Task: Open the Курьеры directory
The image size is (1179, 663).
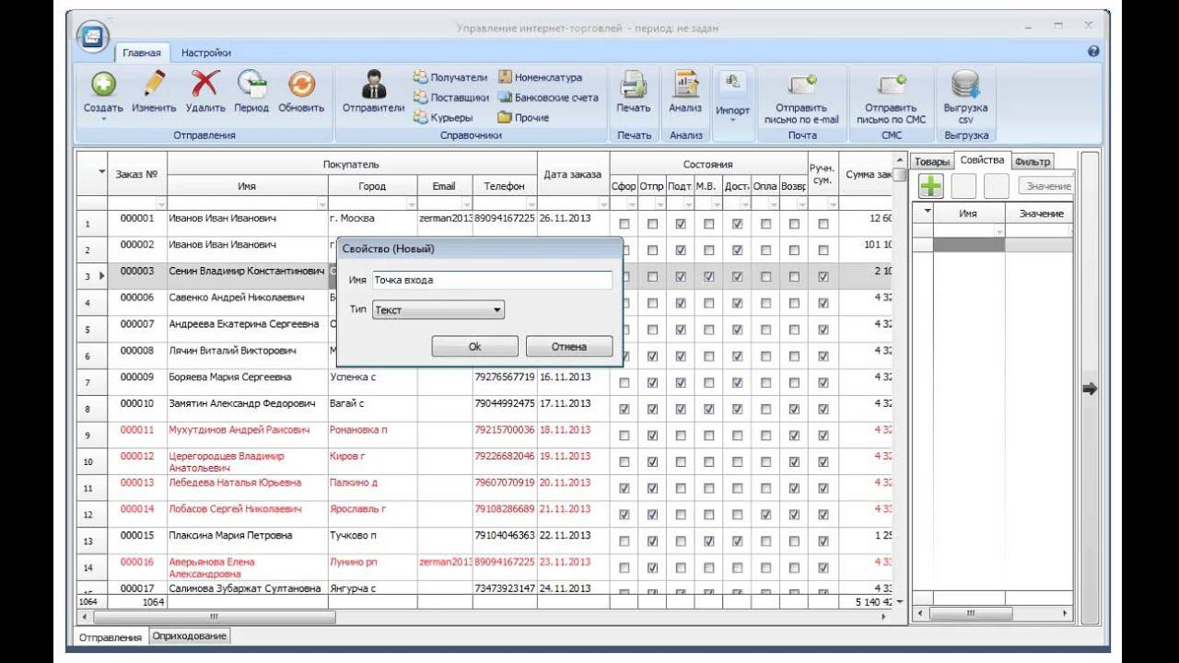Action: (x=443, y=117)
